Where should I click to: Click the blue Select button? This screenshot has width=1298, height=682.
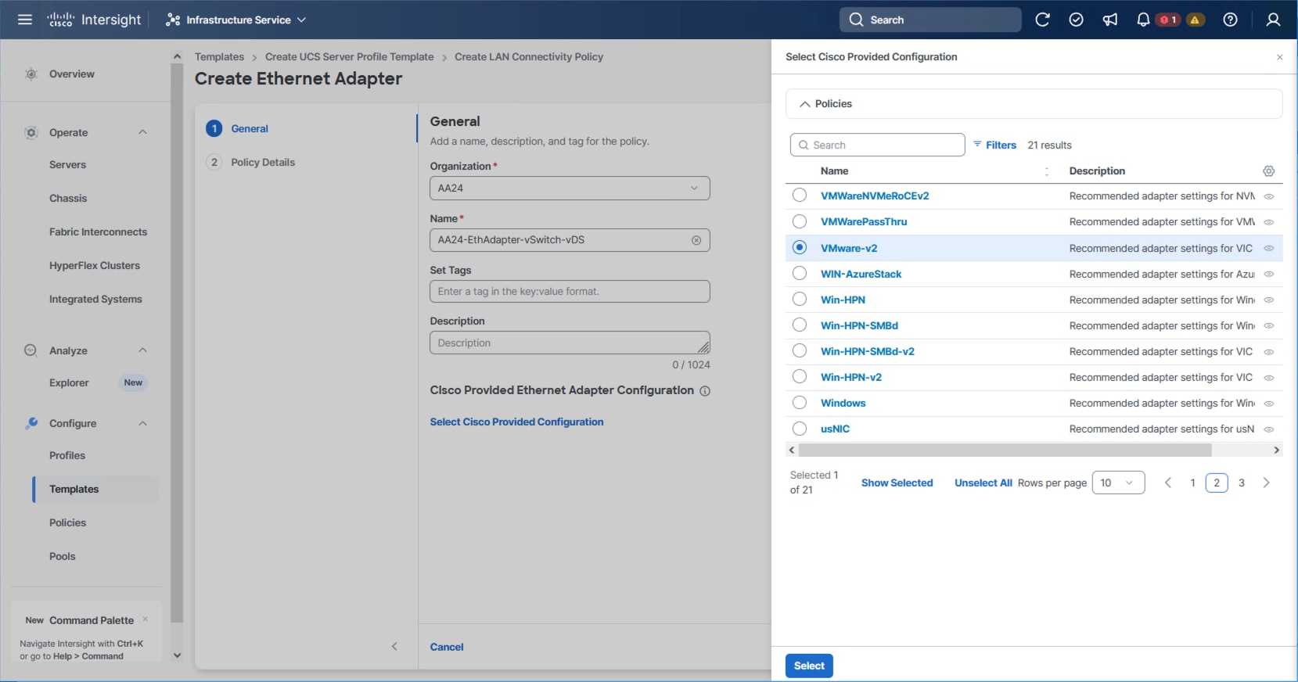[x=809, y=666]
